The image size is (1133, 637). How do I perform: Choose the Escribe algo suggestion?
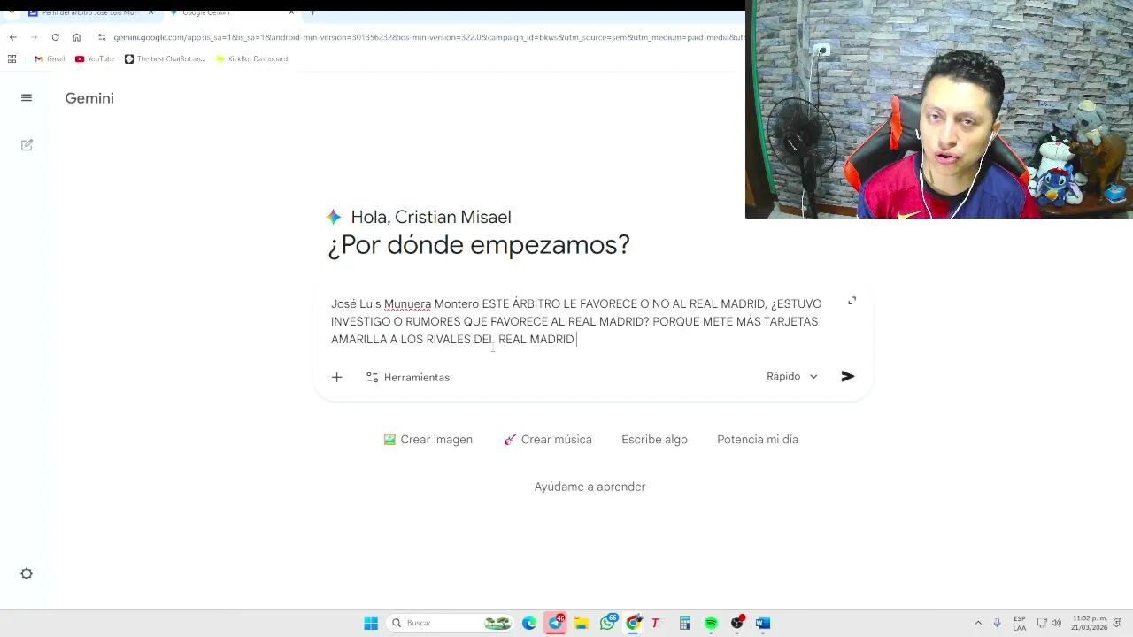pyautogui.click(x=654, y=439)
